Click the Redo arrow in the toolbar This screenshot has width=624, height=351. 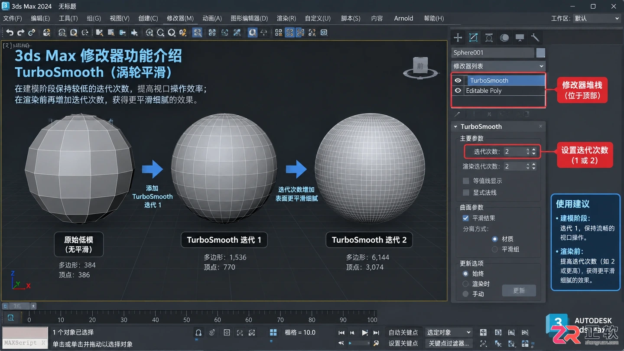point(20,32)
